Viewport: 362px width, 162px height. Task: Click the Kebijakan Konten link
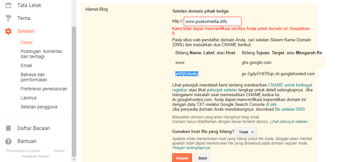pos(35,156)
